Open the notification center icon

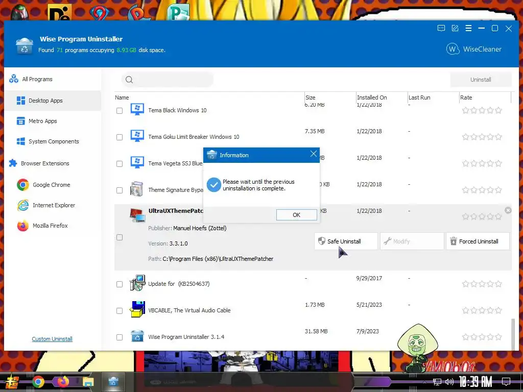coord(506,381)
